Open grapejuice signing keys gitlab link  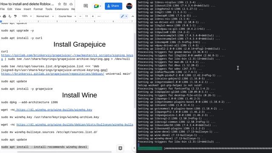pos(67,55)
